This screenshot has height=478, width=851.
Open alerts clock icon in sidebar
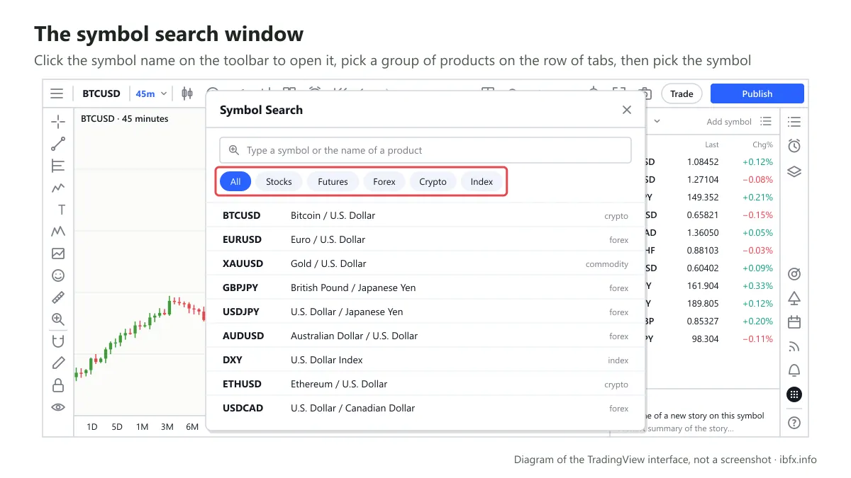pyautogui.click(x=794, y=146)
